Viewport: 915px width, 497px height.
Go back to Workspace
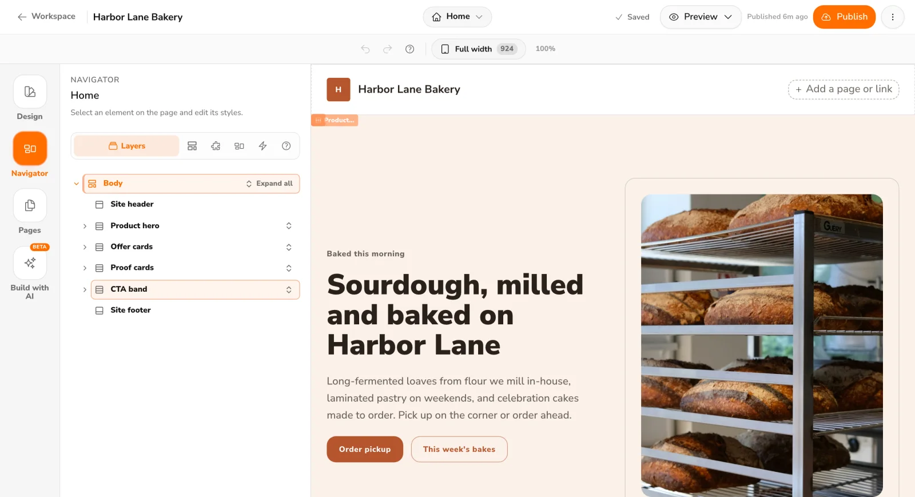point(46,17)
